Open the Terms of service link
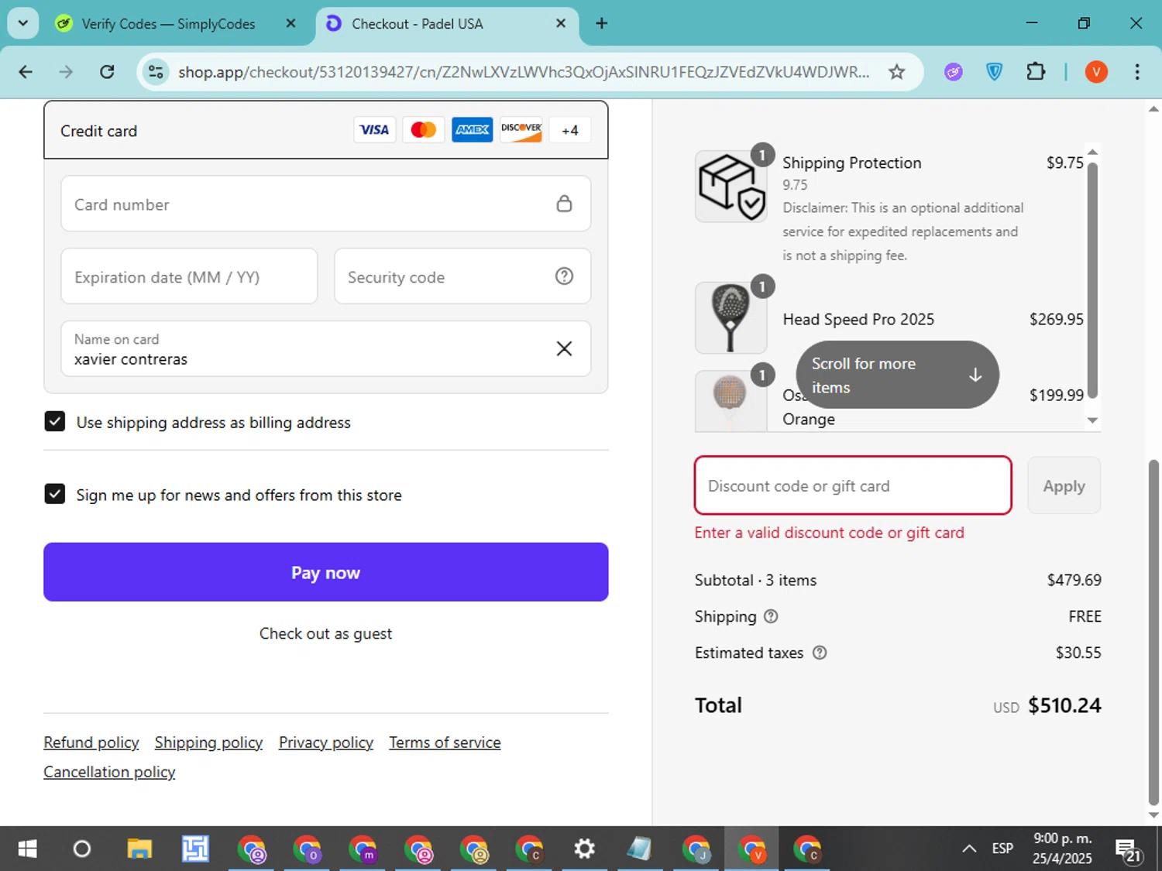Viewport: 1162px width, 871px height. [445, 742]
